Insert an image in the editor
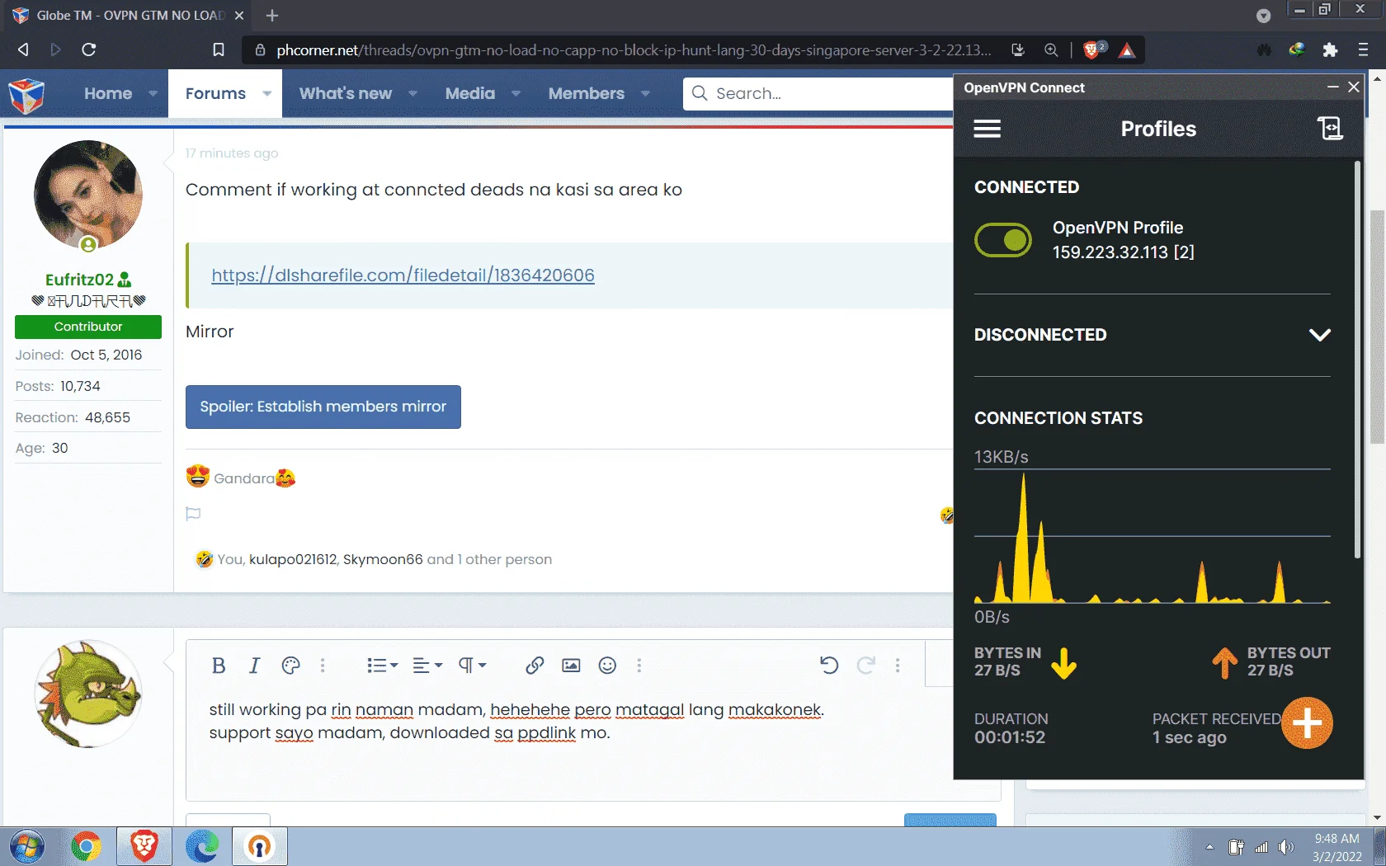 (571, 666)
